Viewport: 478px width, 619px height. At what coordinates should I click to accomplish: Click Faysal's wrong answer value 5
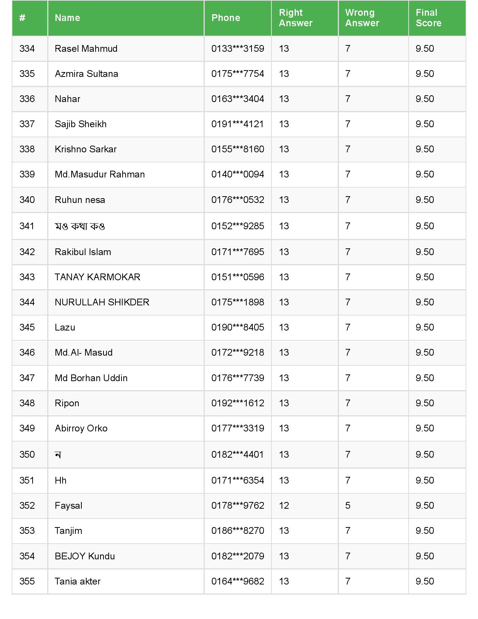click(x=348, y=506)
